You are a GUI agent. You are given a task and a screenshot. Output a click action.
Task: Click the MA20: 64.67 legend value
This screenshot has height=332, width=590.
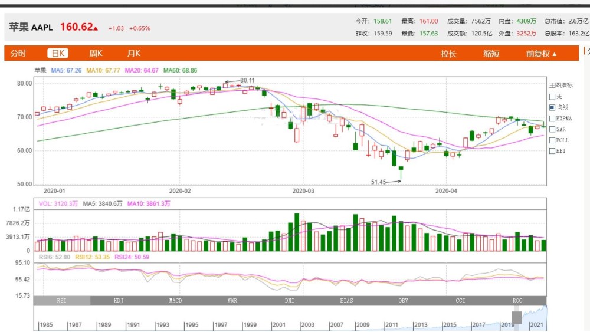[x=142, y=70]
